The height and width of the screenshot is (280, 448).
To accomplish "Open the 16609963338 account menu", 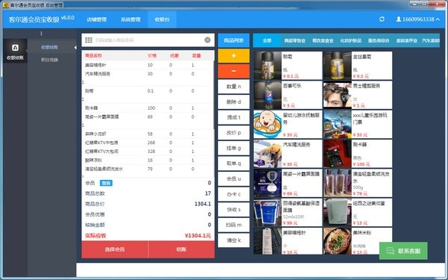I will (417, 19).
